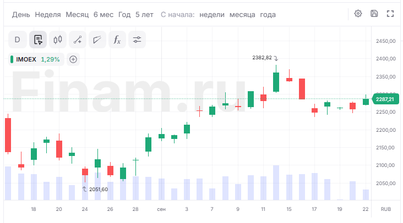
Task: Open chart parameters sliders icon
Action: 137,40
